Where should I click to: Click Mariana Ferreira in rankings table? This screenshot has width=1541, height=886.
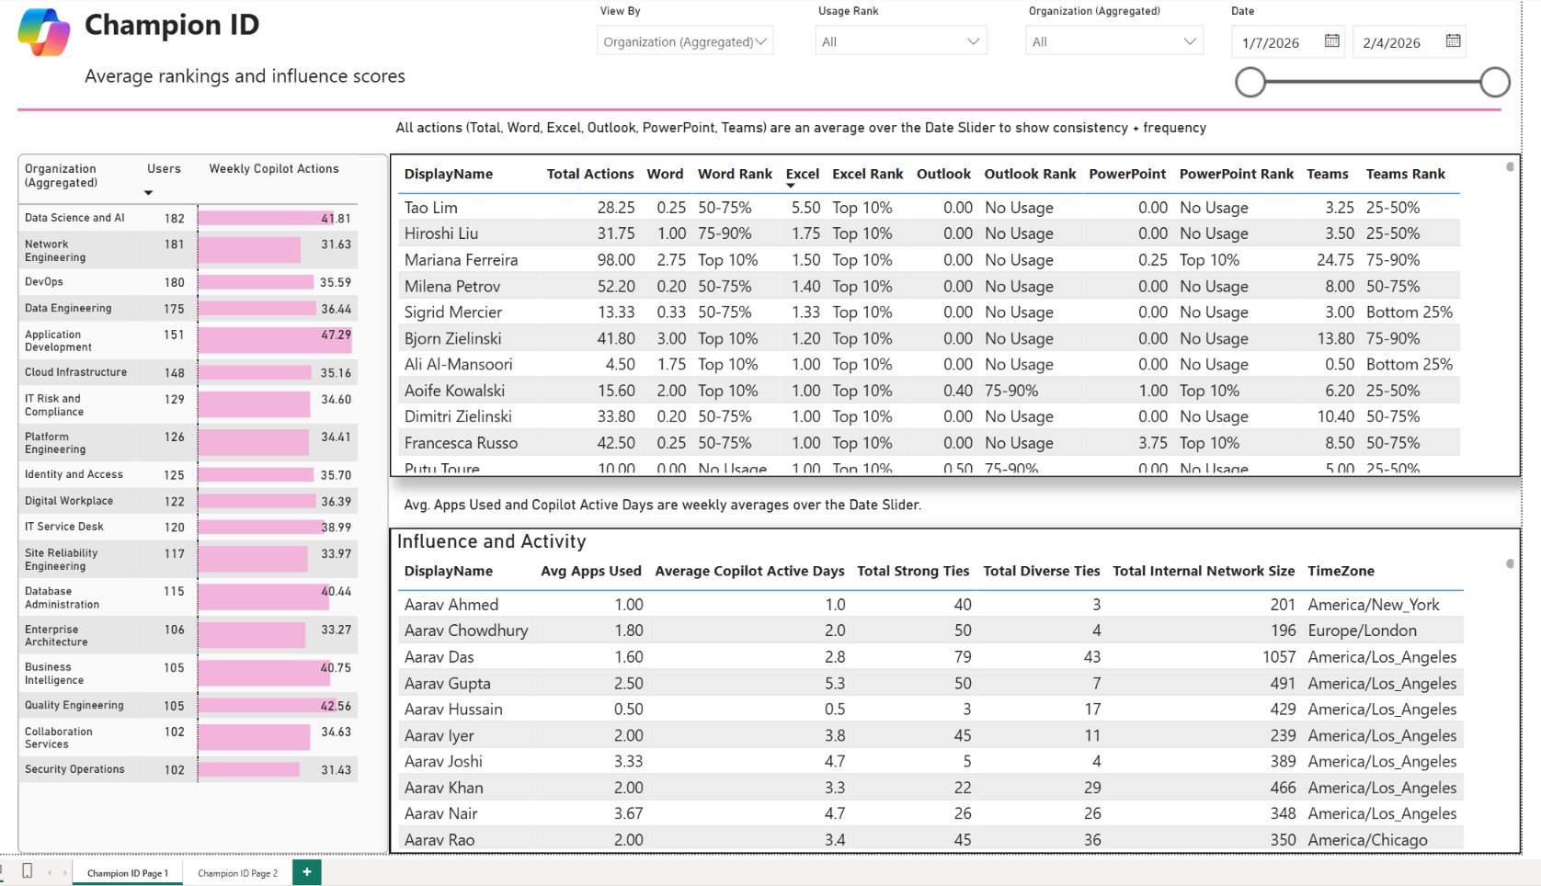coord(461,260)
